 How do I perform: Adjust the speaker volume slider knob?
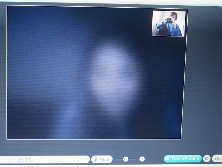point(126,159)
